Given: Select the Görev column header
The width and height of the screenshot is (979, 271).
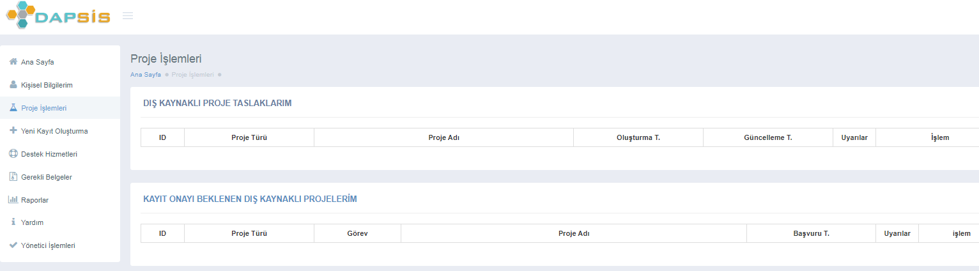Looking at the screenshot, I should (x=357, y=233).
